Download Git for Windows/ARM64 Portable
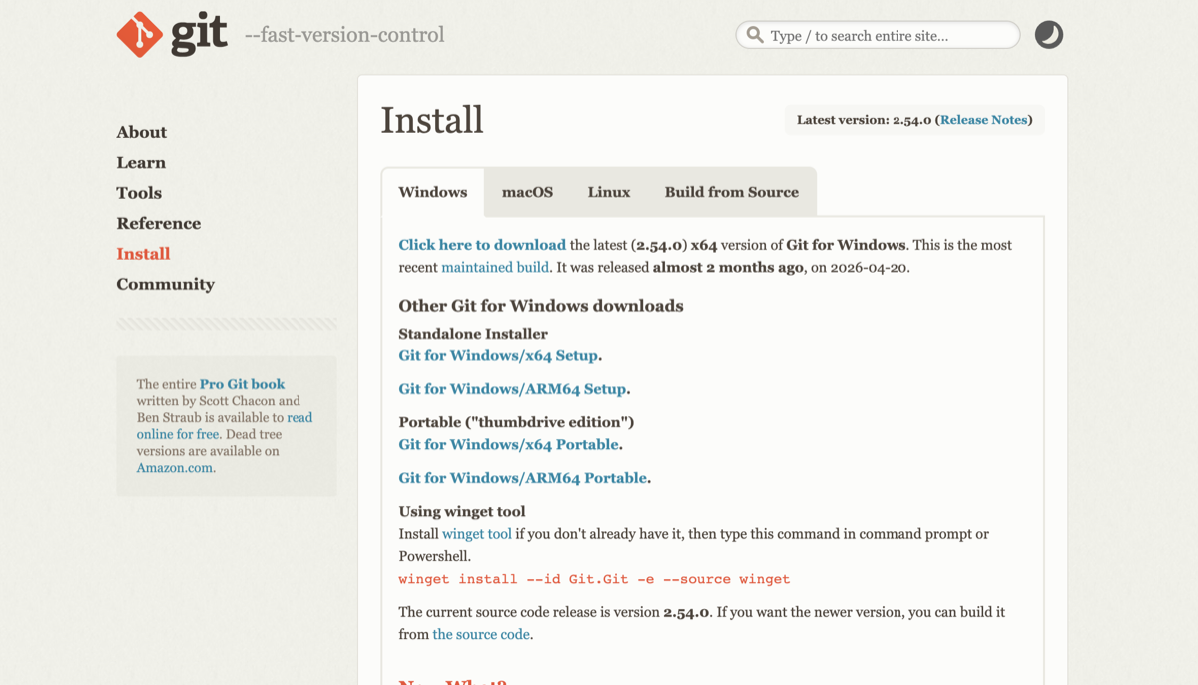 [x=523, y=478]
